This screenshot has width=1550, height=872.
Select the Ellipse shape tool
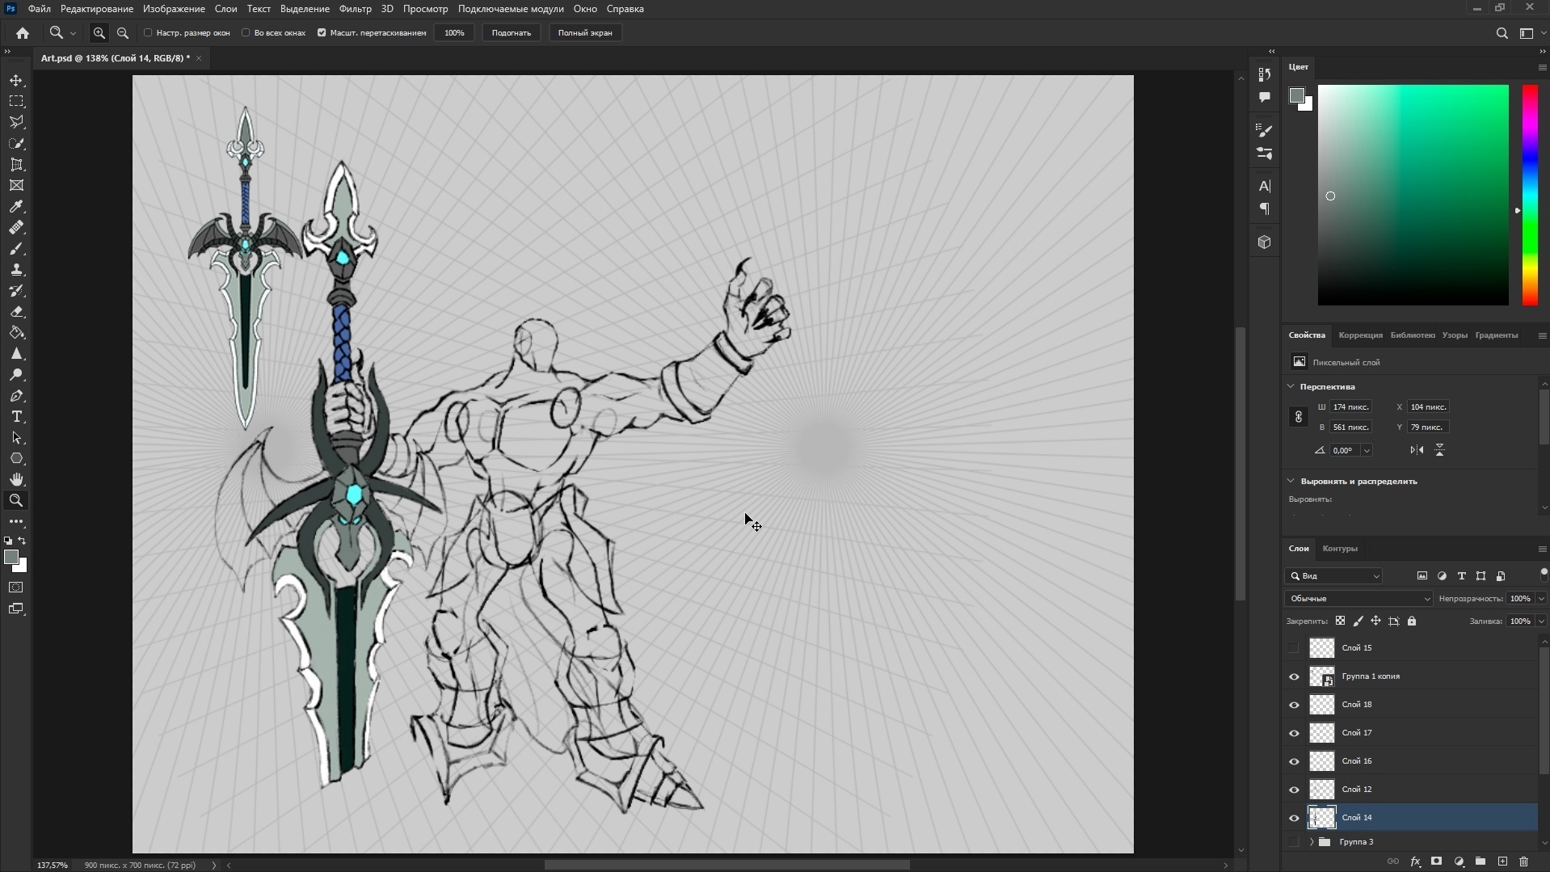(16, 459)
